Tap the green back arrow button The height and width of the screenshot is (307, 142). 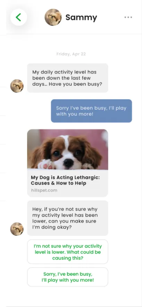tap(19, 17)
